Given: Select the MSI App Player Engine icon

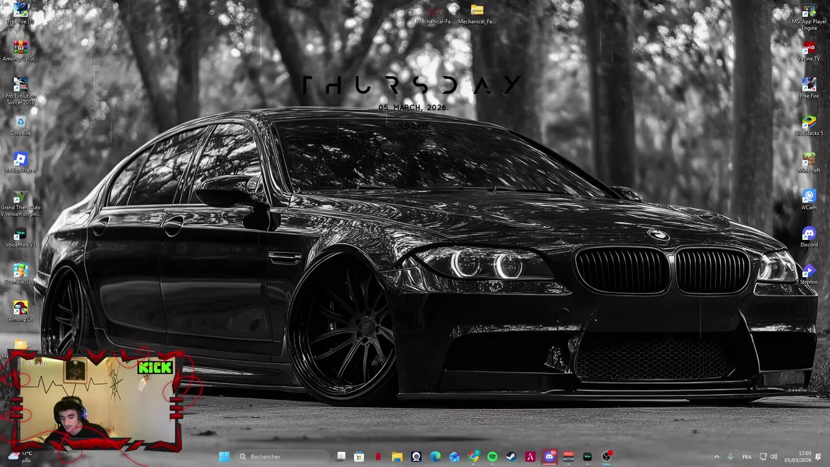Looking at the screenshot, I should (809, 18).
